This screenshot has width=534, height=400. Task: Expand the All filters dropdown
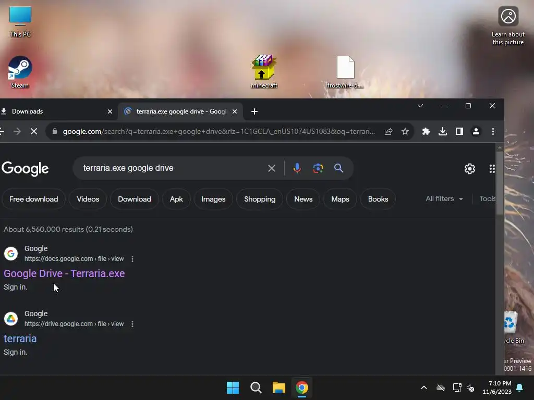point(444,198)
